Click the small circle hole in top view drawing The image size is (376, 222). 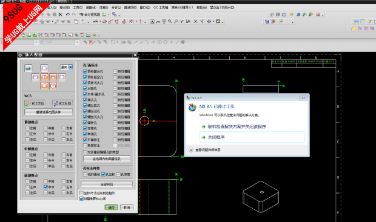144,121
